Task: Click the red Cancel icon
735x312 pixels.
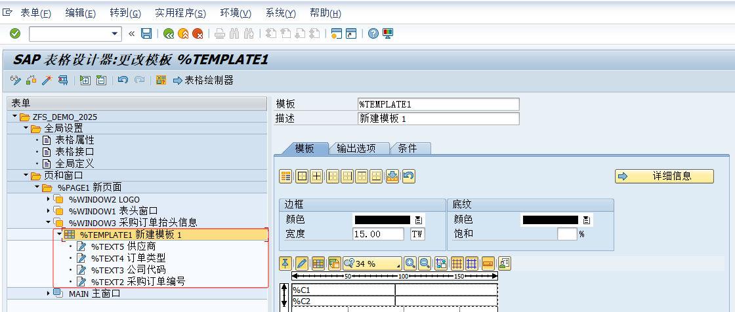Action: click(198, 33)
